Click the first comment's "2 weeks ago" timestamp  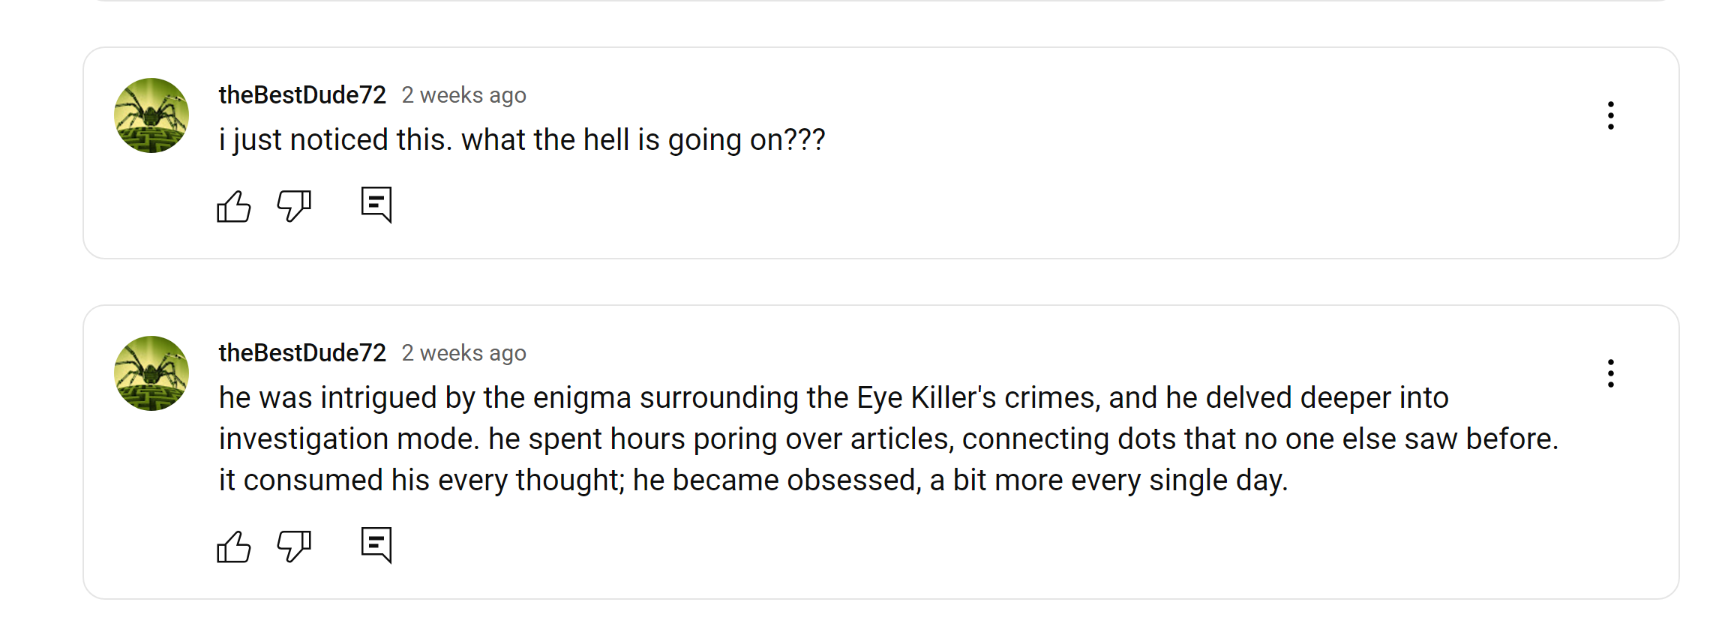coord(463,95)
